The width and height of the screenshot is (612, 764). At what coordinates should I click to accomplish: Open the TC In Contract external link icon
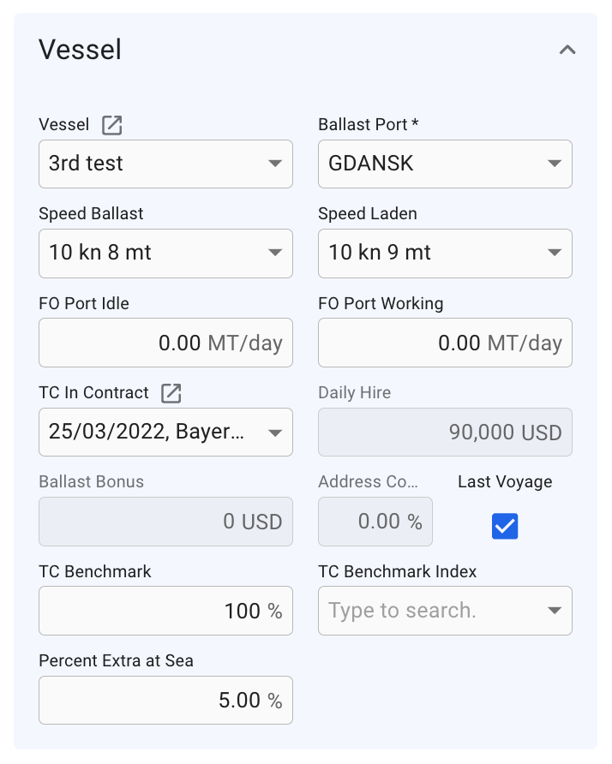point(172,393)
